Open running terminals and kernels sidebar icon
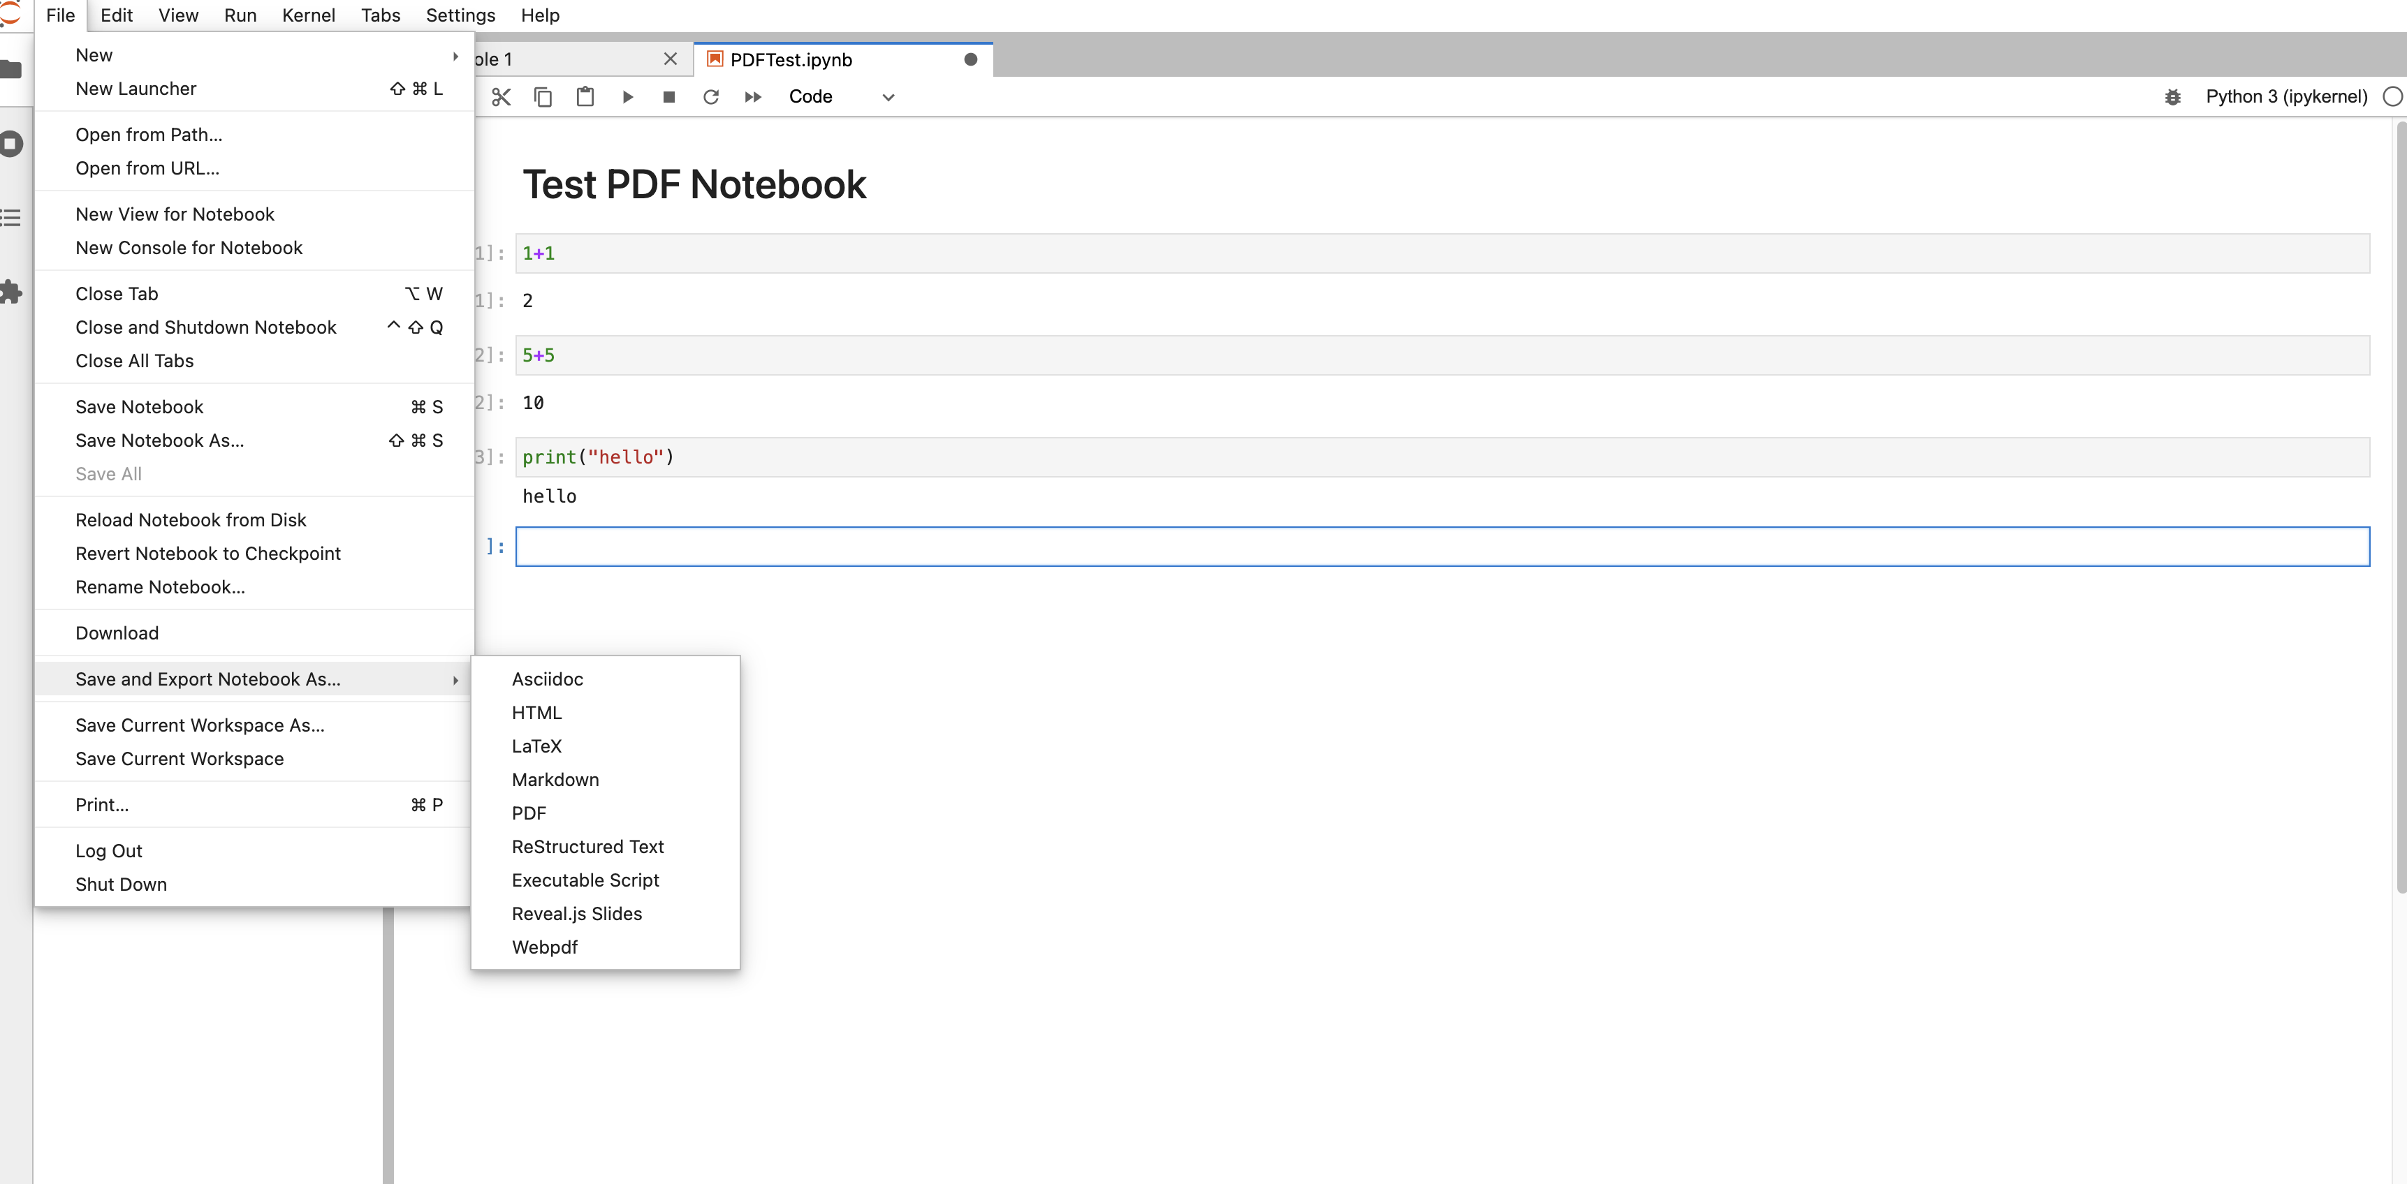The height and width of the screenshot is (1184, 2407). (x=11, y=144)
